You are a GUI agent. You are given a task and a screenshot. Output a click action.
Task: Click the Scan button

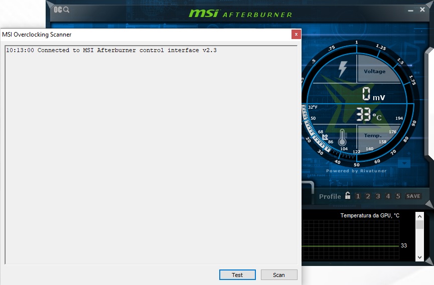click(279, 275)
